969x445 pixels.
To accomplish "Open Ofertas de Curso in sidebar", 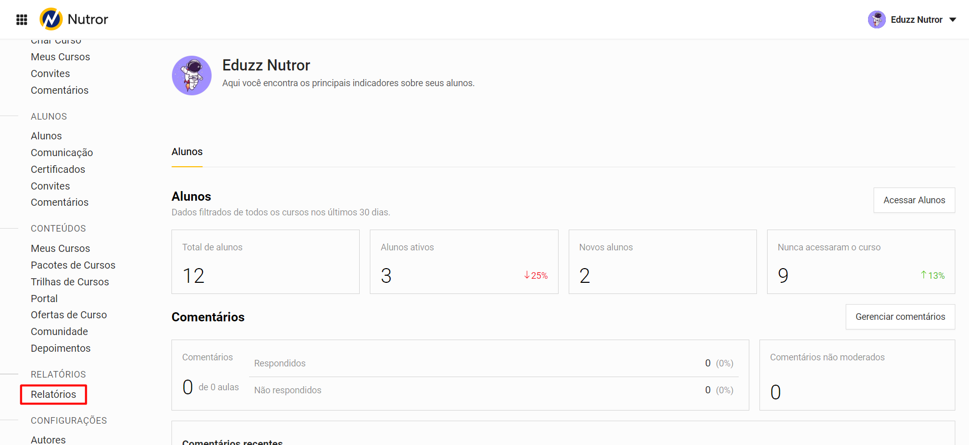I will (x=69, y=315).
